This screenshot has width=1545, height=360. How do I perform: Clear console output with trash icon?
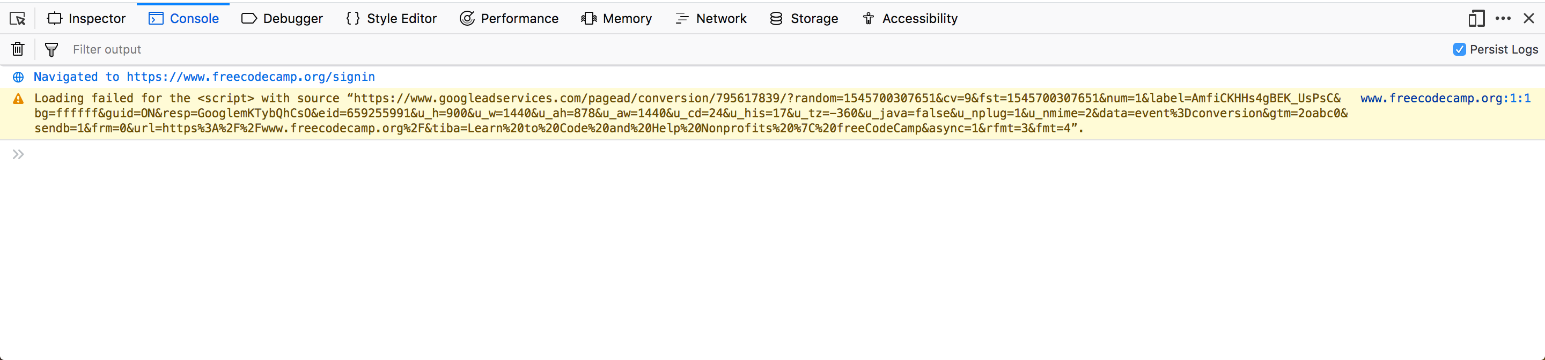pos(18,49)
